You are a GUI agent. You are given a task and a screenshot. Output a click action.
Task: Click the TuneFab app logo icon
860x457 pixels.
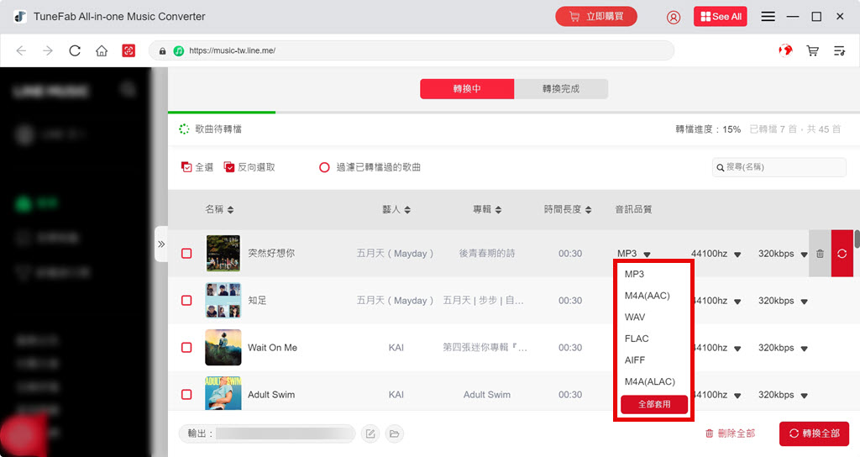point(20,17)
